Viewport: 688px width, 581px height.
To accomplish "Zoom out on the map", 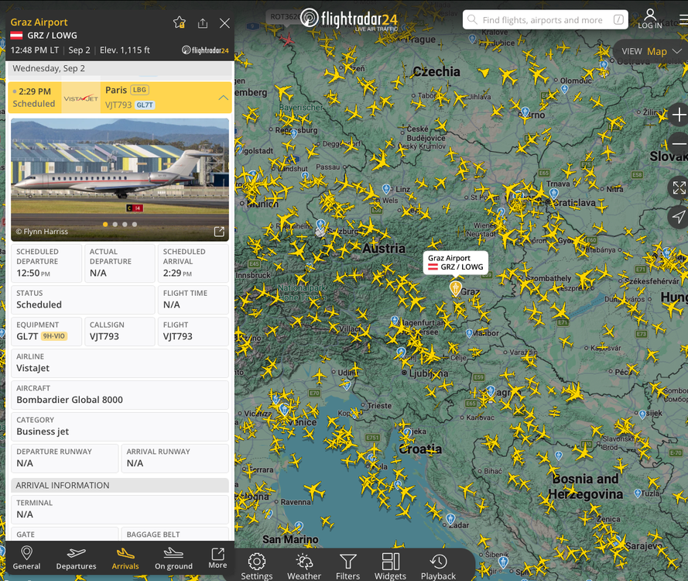I will (x=679, y=143).
